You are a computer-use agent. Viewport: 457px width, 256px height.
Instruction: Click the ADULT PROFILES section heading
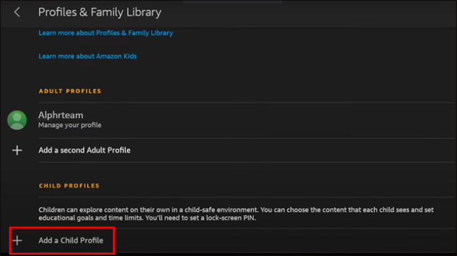(70, 91)
